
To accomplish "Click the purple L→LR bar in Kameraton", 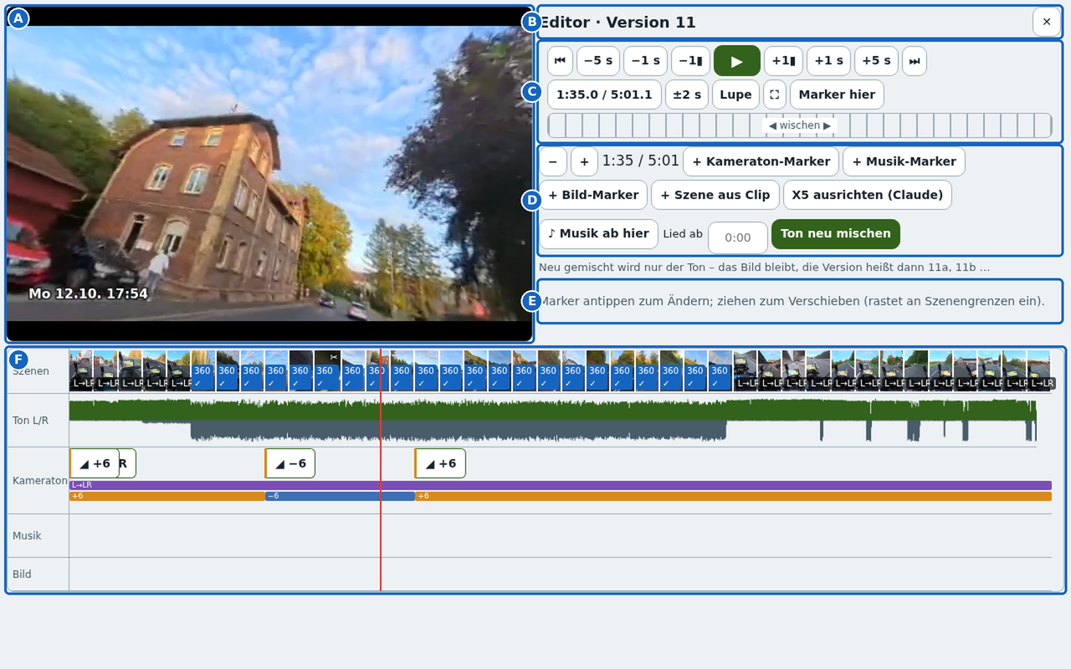I will tap(560, 485).
